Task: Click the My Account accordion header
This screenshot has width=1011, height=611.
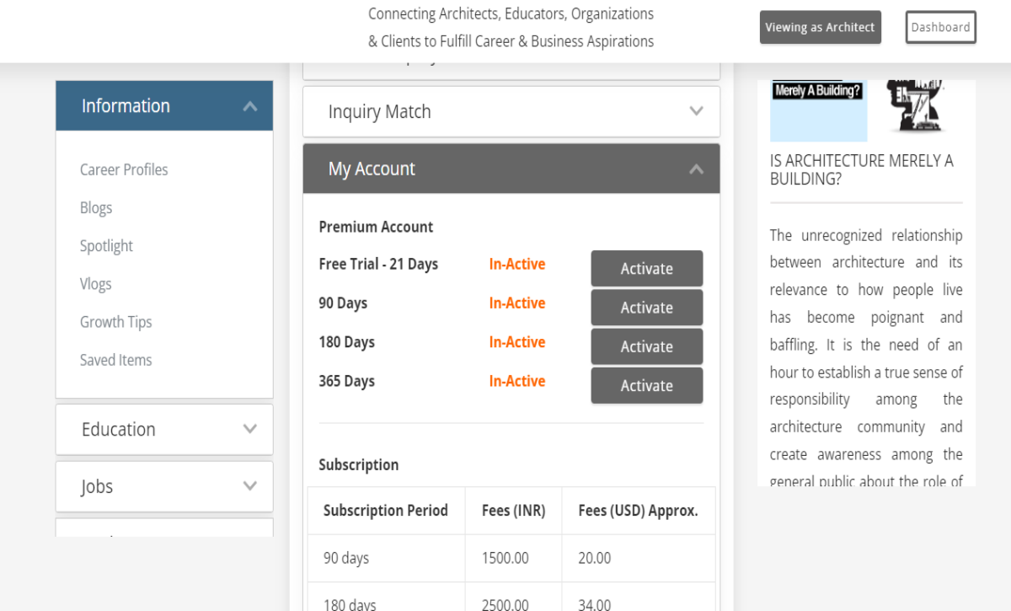Action: [511, 169]
